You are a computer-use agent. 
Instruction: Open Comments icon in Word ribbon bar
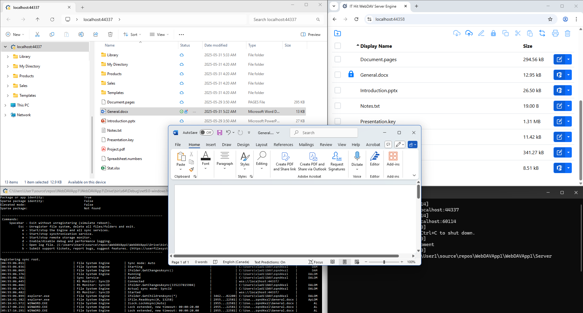(388, 144)
